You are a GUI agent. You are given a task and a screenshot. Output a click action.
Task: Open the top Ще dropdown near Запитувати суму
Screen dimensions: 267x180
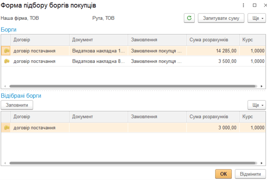tap(257, 18)
